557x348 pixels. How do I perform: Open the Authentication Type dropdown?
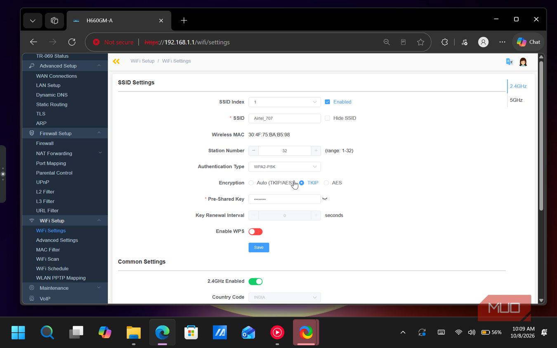coord(284,167)
